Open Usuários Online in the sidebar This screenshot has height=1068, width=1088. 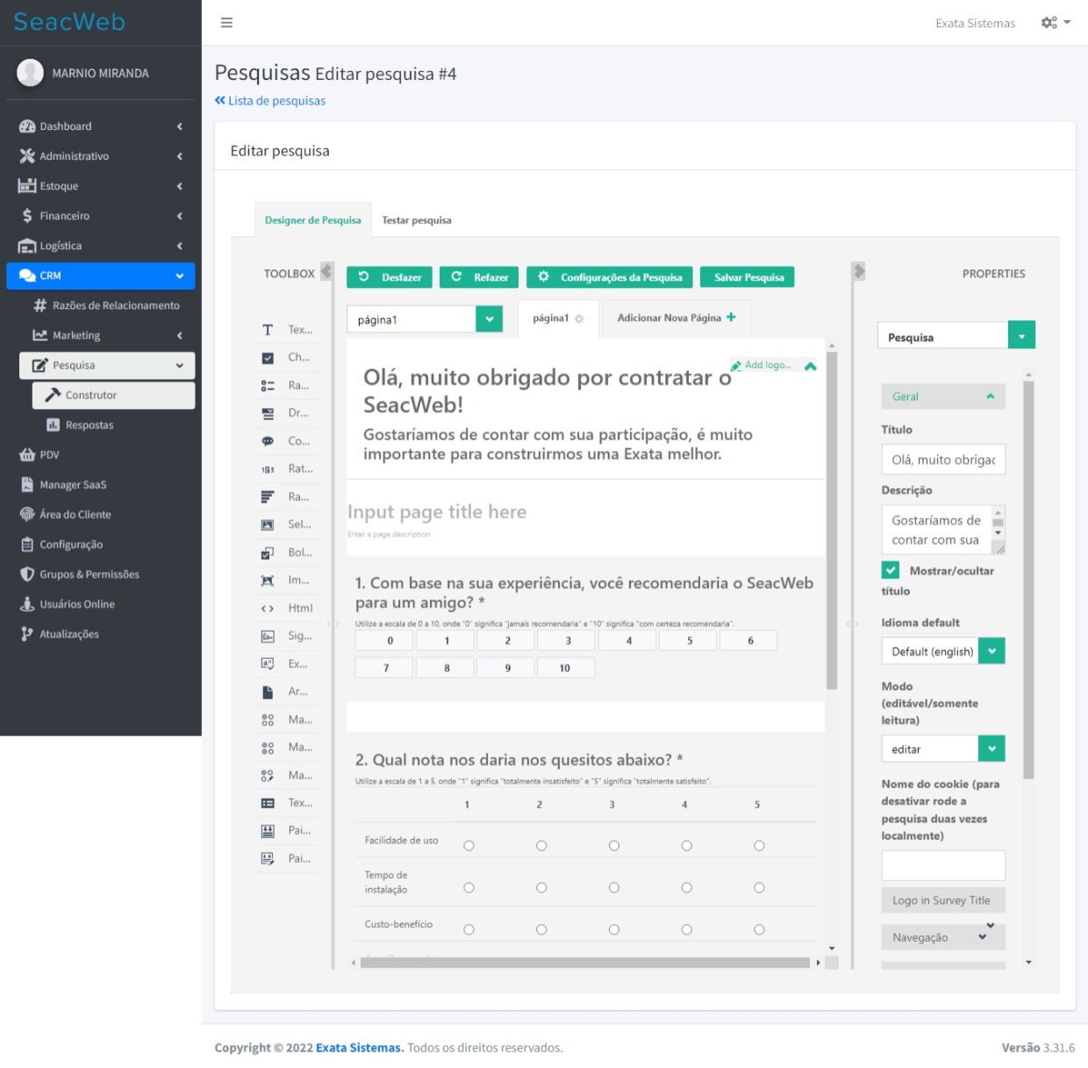point(101,604)
